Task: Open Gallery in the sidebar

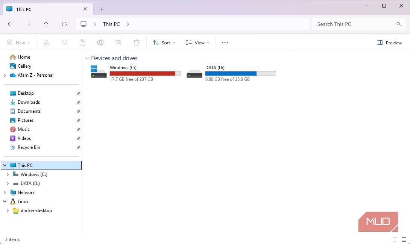Action: point(24,66)
